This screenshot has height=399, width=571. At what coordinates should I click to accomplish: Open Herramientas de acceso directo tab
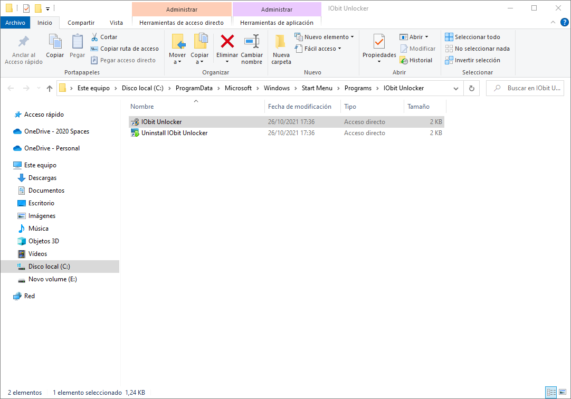point(182,23)
